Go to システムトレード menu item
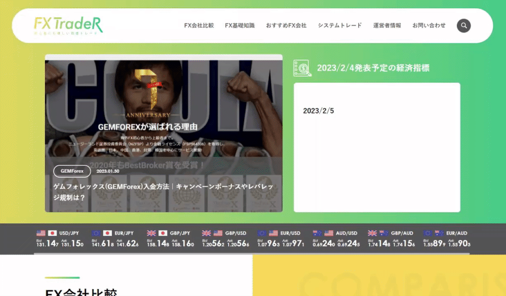The height and width of the screenshot is (296, 506). (340, 25)
